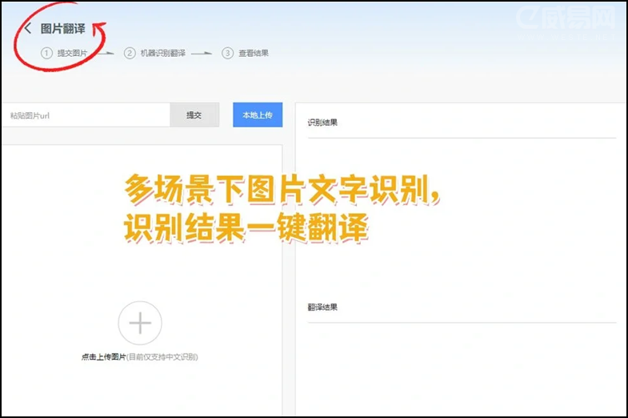Viewport: 628px width, 418px height.
Task: Click the arrow between steps 1 and 2
Action: pyautogui.click(x=106, y=54)
